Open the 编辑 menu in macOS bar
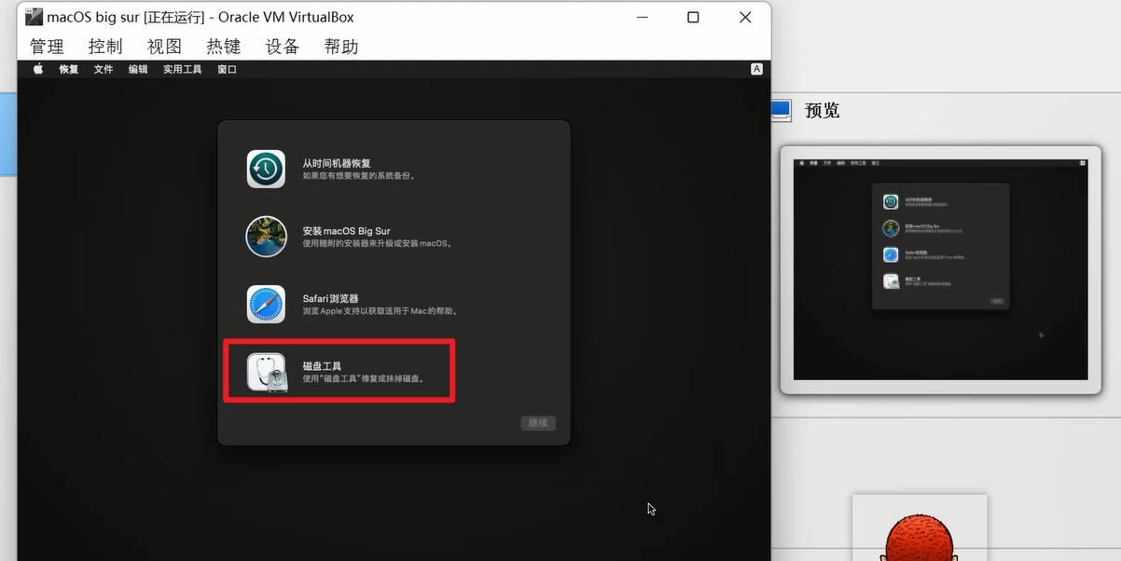The image size is (1121, 561). 138,69
